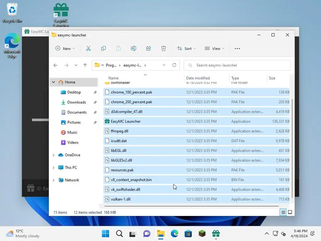Expand the OneDrive tree node
321x241 pixels.
tap(53, 155)
